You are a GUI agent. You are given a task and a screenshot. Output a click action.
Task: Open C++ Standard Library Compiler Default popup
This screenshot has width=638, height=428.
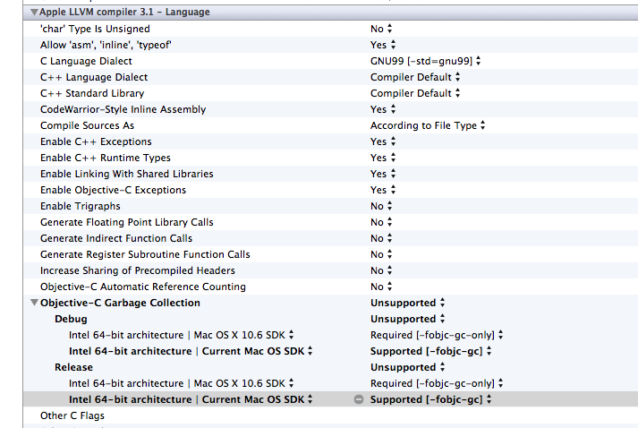pyautogui.click(x=415, y=93)
